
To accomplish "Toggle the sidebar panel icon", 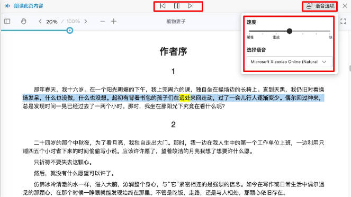I will pyautogui.click(x=7, y=21).
